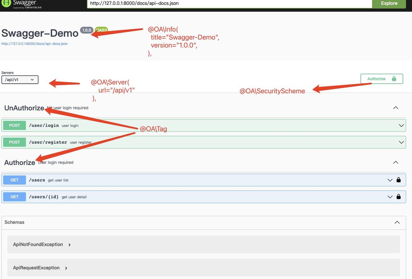Expand the ApiRequestException schema
Image resolution: width=412 pixels, height=279 pixels.
point(66,268)
